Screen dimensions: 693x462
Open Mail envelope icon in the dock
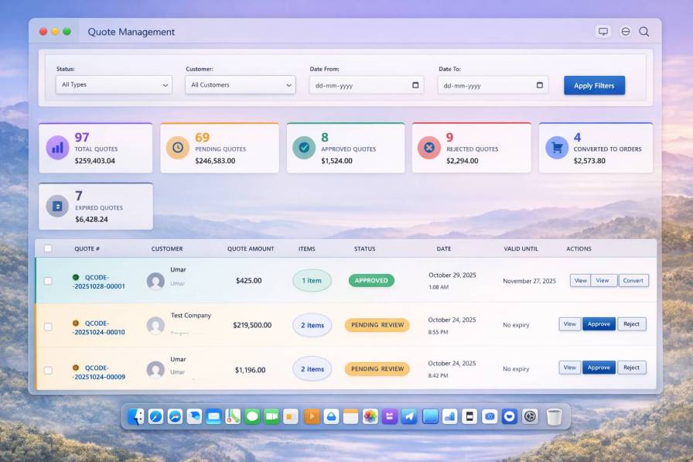click(213, 416)
